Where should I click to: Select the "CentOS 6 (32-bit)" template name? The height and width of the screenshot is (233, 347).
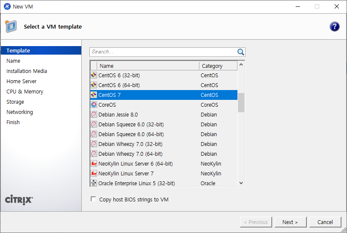click(119, 75)
